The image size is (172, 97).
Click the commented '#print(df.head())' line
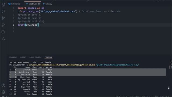click(30, 18)
